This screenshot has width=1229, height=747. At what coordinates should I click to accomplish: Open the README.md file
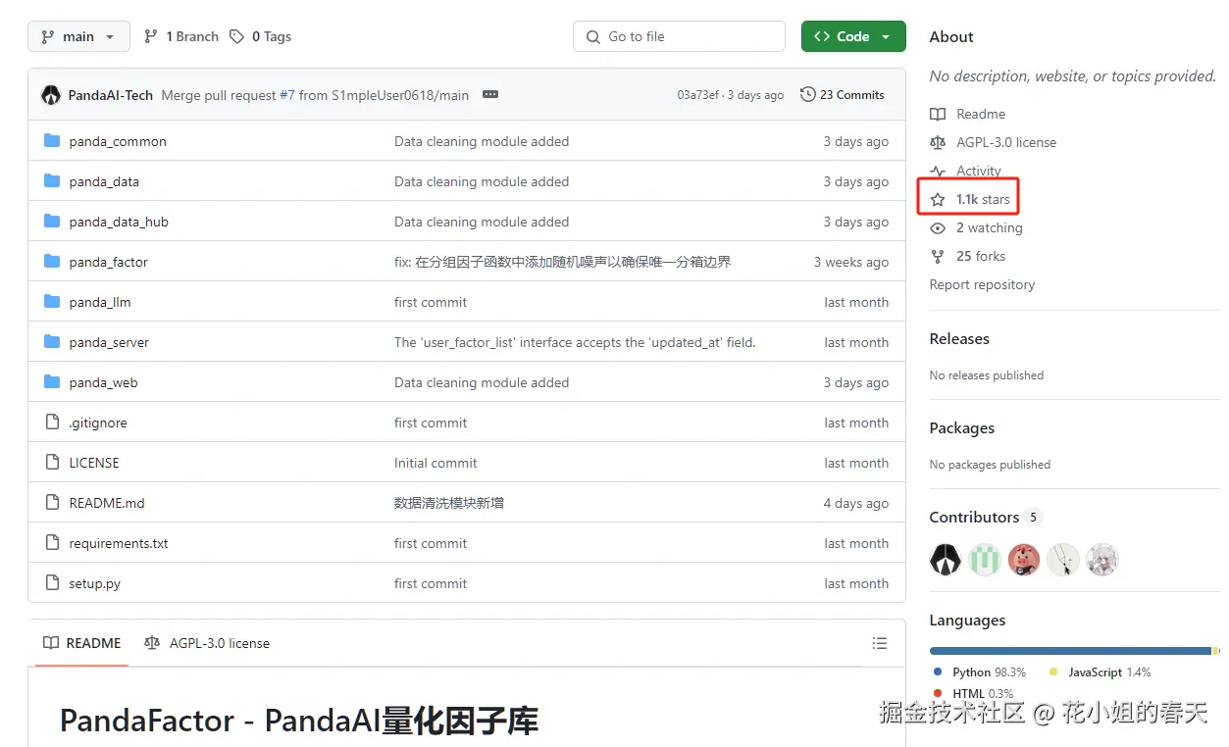point(107,503)
